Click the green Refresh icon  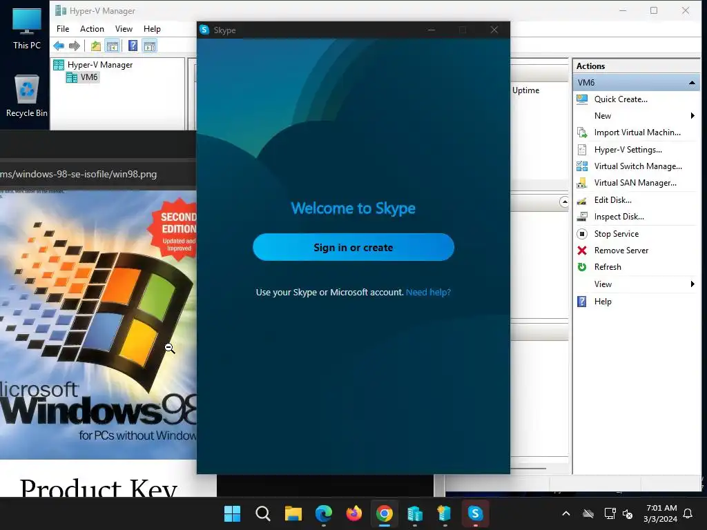point(582,267)
